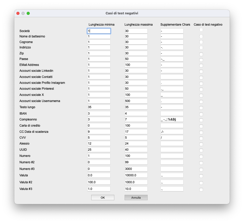Tick negative test checkbox for Valuta #3
The height and width of the screenshot is (223, 244).
coord(201,190)
